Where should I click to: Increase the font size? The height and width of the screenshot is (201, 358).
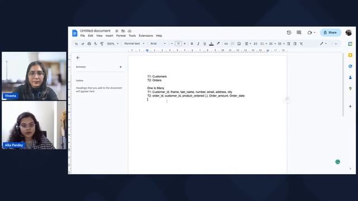point(185,44)
